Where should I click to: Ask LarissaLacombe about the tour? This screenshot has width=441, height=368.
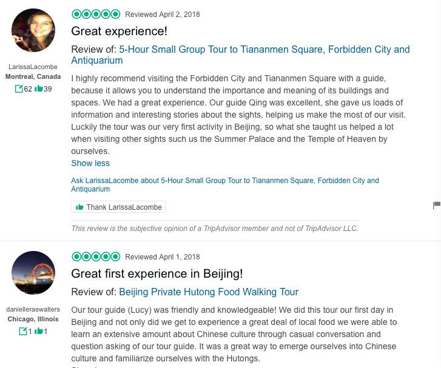point(224,181)
